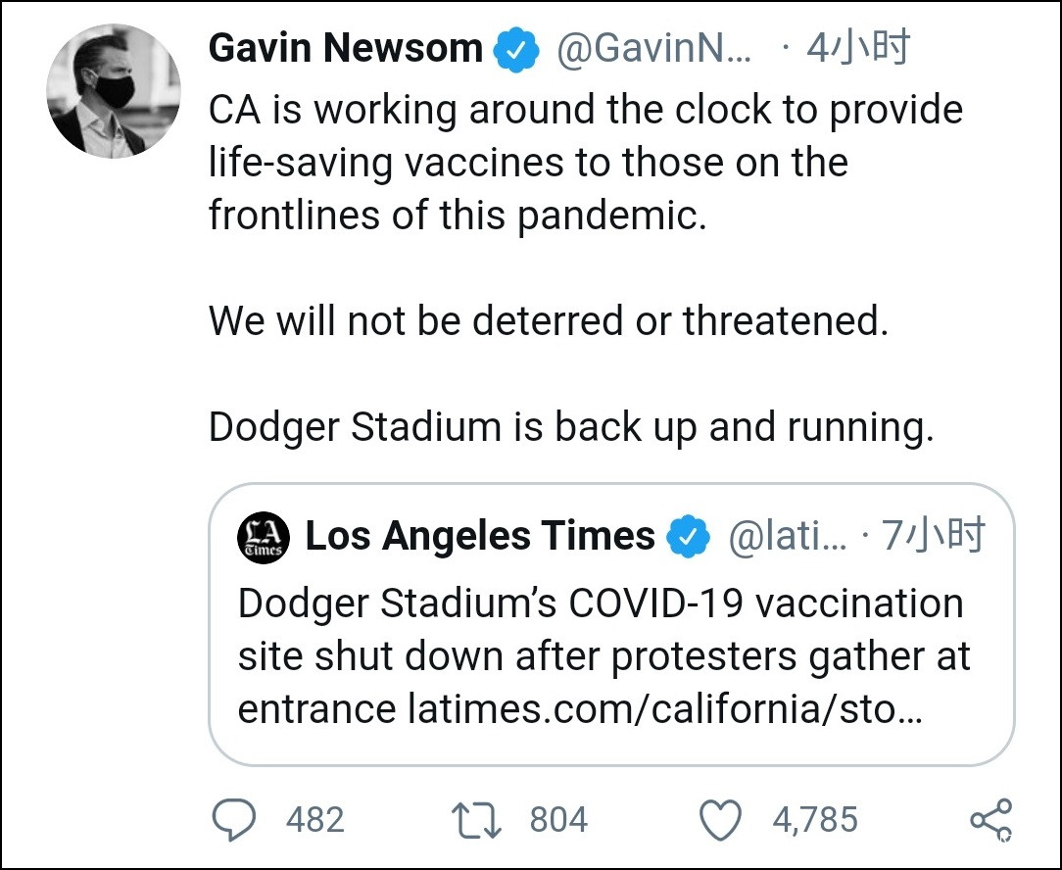Click the @GavinN handle

654,49
